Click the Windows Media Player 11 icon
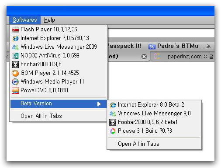Image resolution: width=221 pixels, height=168 pixels. coord(15,82)
